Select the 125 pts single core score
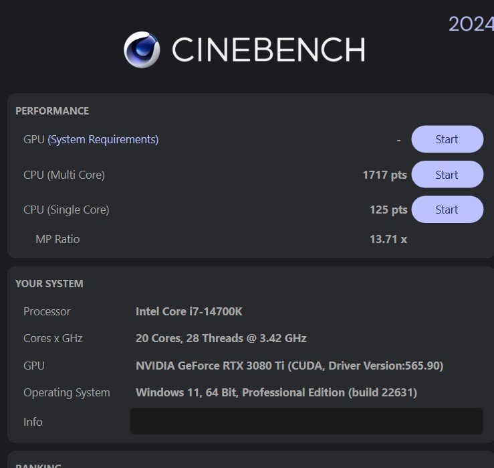The width and height of the screenshot is (494, 468). [x=388, y=210]
